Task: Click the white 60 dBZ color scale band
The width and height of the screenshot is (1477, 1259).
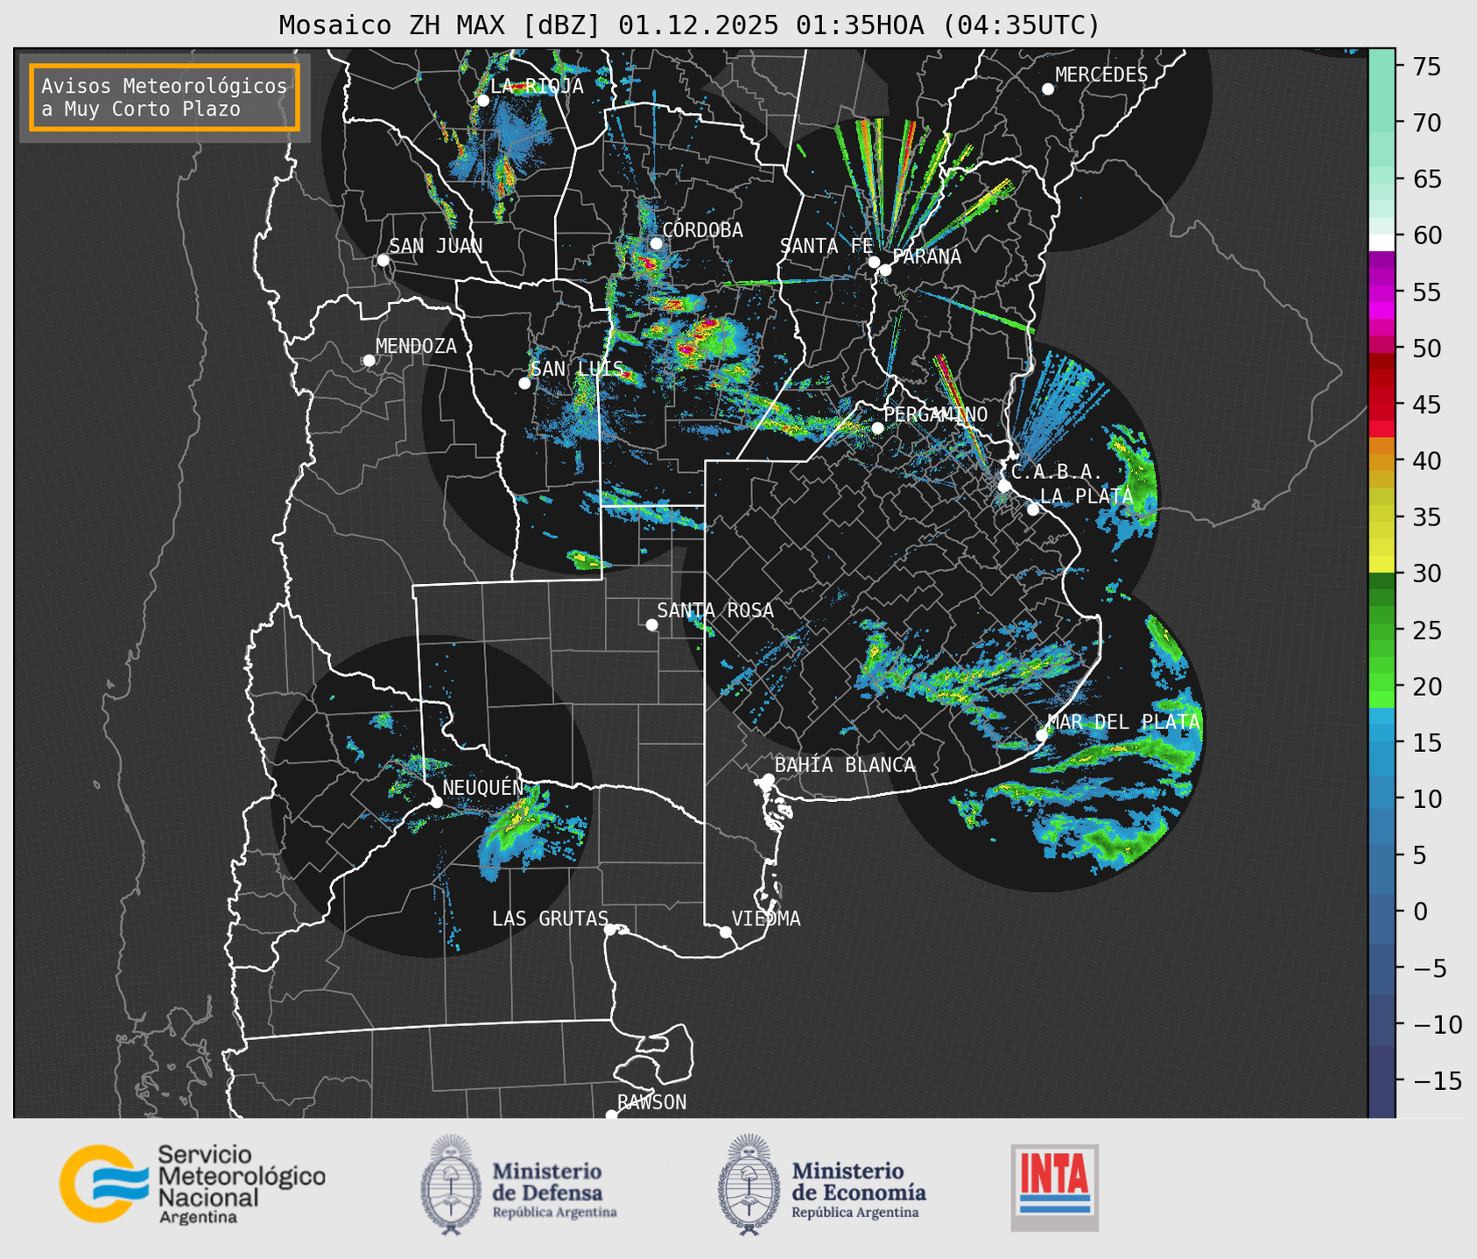Action: tap(1382, 243)
